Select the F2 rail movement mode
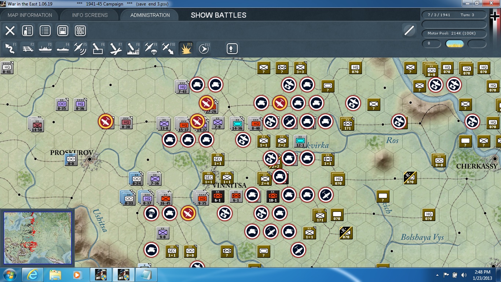Screen dimensions: 501x282 click(x=28, y=48)
